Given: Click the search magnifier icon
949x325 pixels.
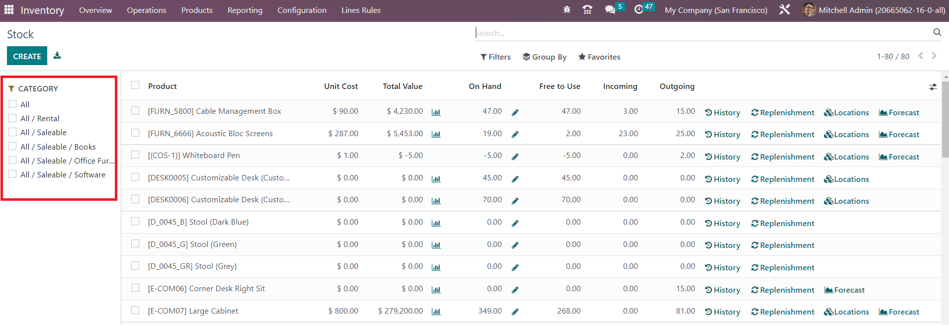Looking at the screenshot, I should 937,33.
